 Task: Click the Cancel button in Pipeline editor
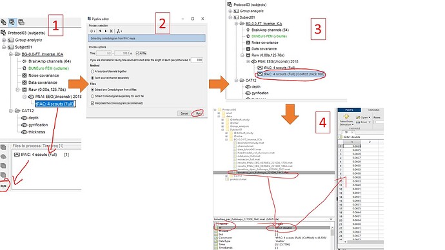184,113
